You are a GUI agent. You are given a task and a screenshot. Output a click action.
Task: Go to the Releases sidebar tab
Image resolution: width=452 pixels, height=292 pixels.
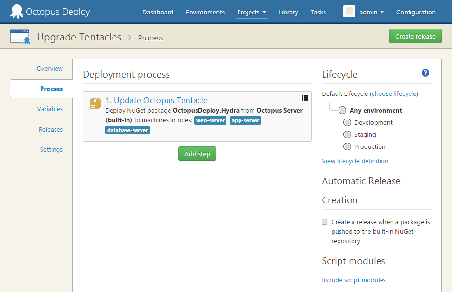(51, 129)
